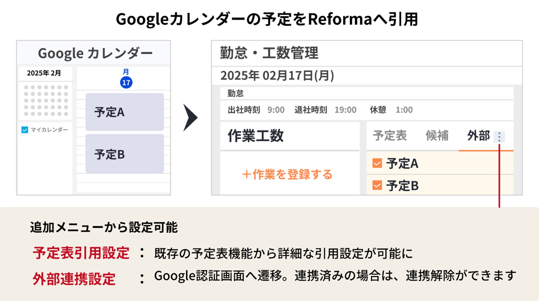Switch to the 予定表 tab

[x=390, y=136]
